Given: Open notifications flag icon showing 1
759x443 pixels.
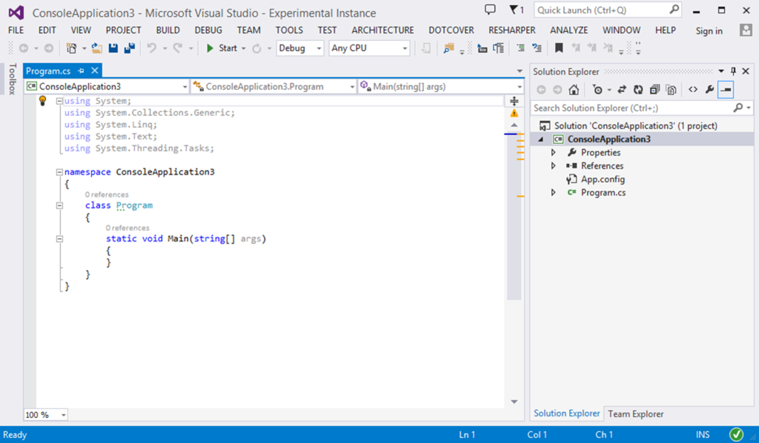Looking at the screenshot, I should point(516,9).
